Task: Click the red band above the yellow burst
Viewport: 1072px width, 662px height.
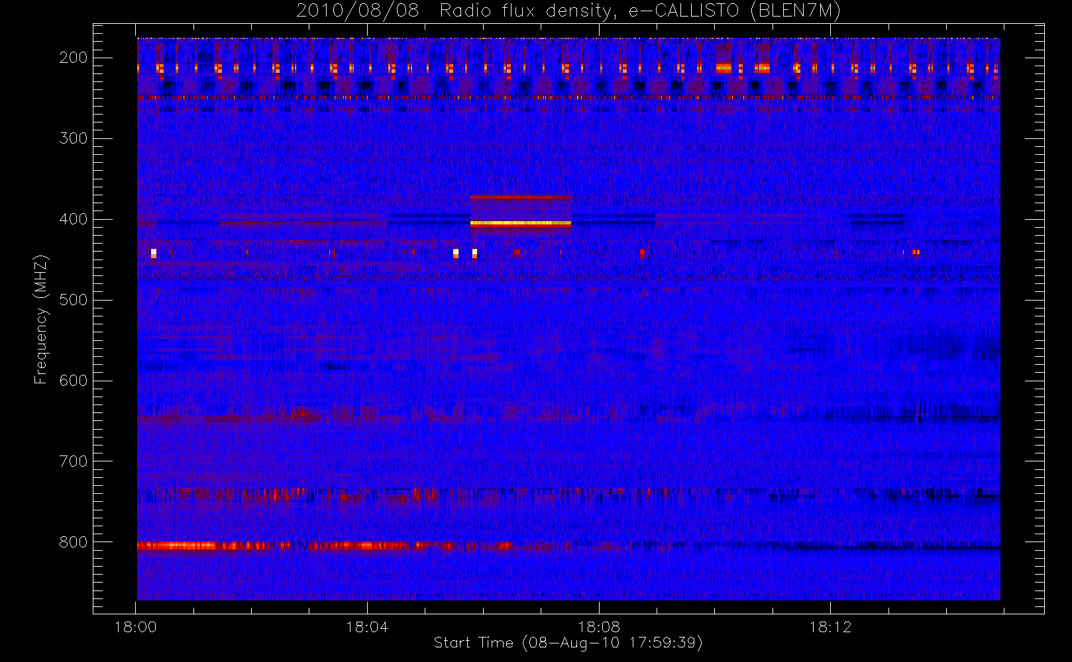Action: click(520, 197)
